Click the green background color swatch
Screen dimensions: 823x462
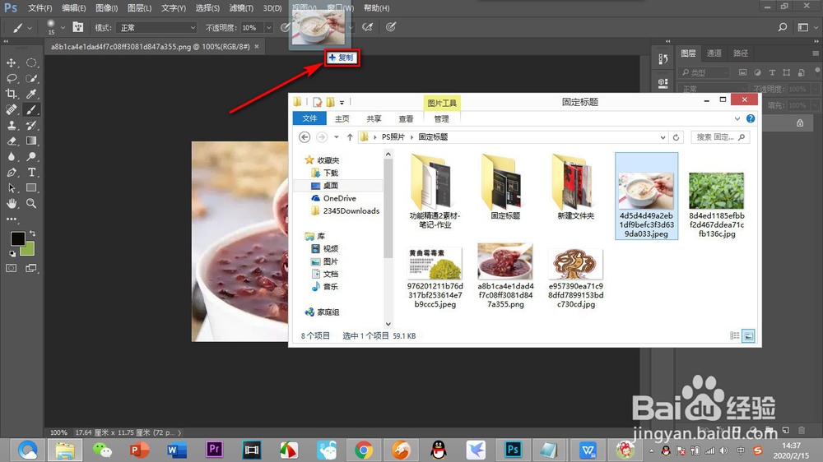pyautogui.click(x=29, y=250)
